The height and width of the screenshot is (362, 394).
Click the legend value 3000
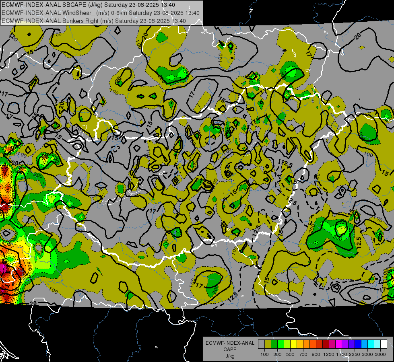tap(367, 354)
